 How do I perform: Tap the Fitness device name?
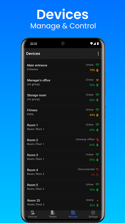32,110
